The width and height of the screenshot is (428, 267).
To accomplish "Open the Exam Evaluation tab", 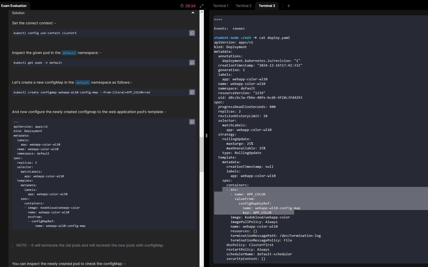I will [14, 6].
